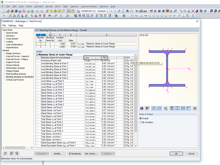Open the Calculate menu in main menu bar

[39, 6]
